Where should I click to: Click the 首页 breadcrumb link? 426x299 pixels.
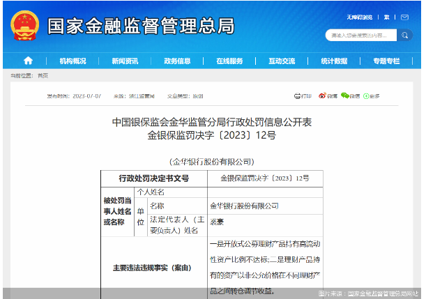[x=43, y=76]
